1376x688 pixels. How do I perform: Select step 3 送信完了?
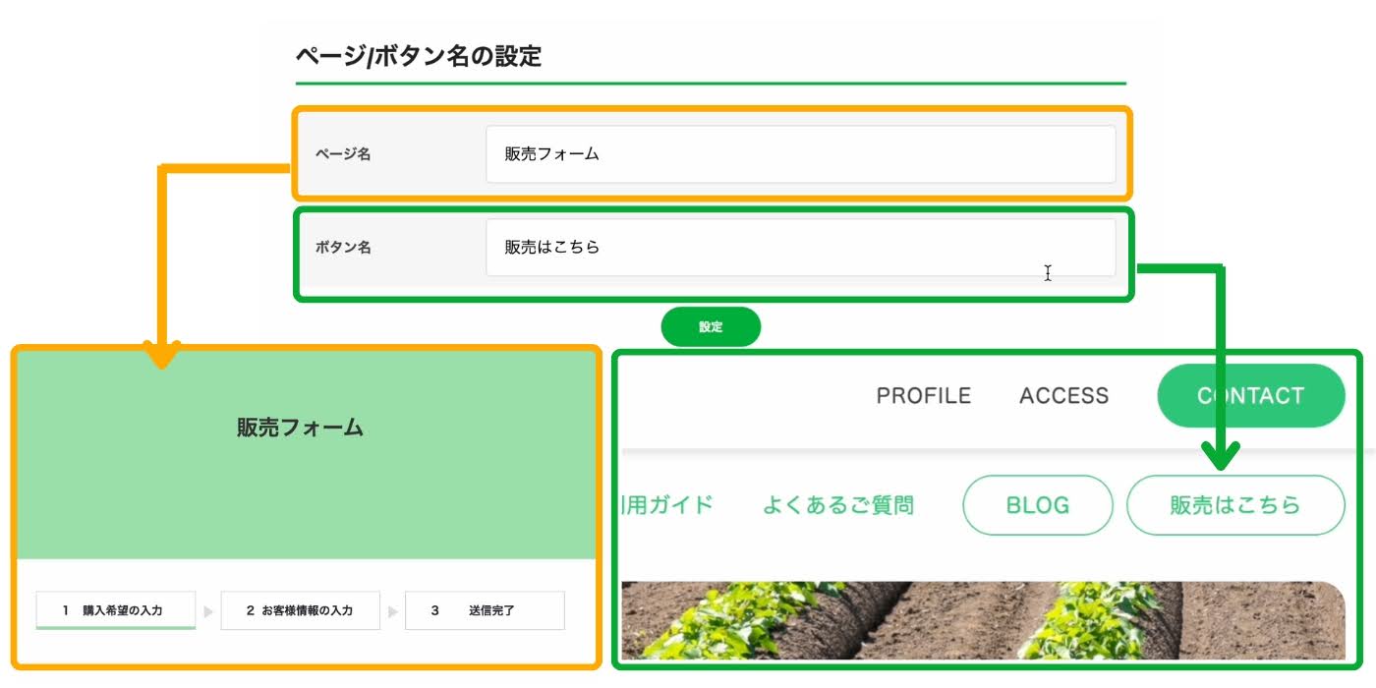pyautogui.click(x=485, y=610)
